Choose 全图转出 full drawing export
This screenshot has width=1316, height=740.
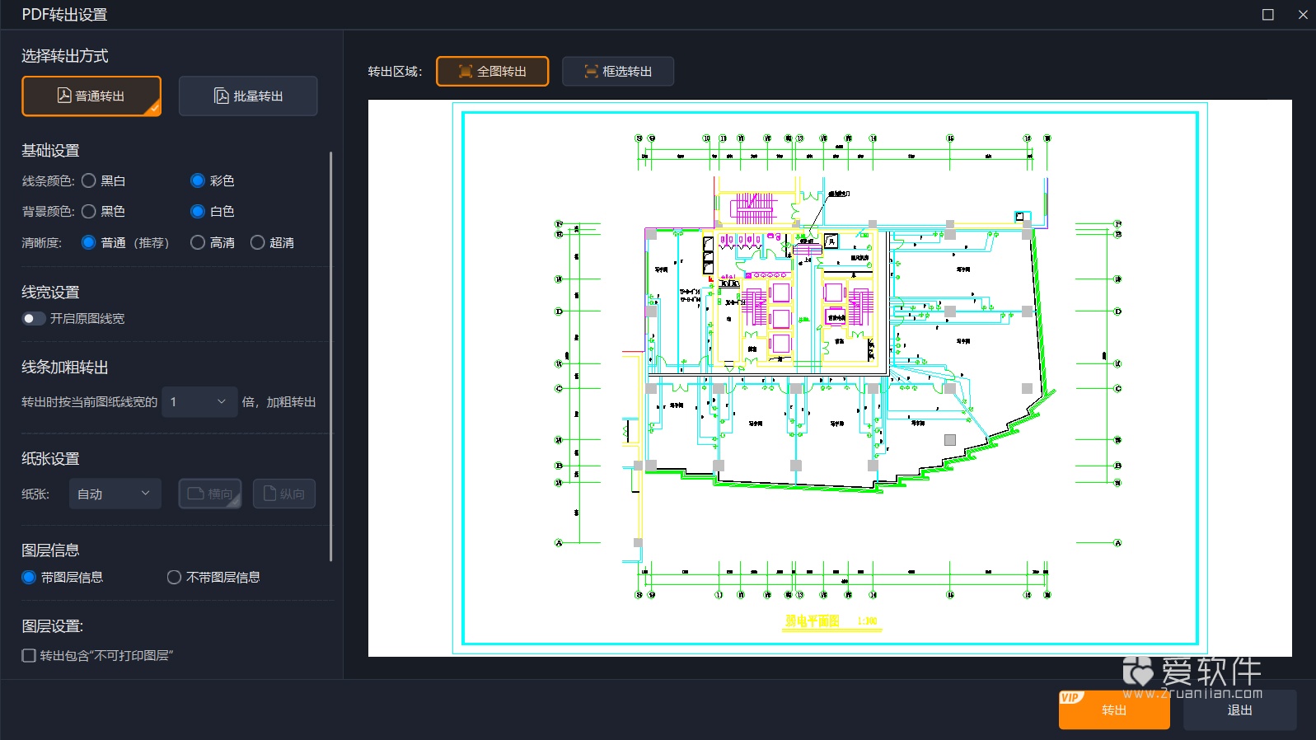click(492, 72)
